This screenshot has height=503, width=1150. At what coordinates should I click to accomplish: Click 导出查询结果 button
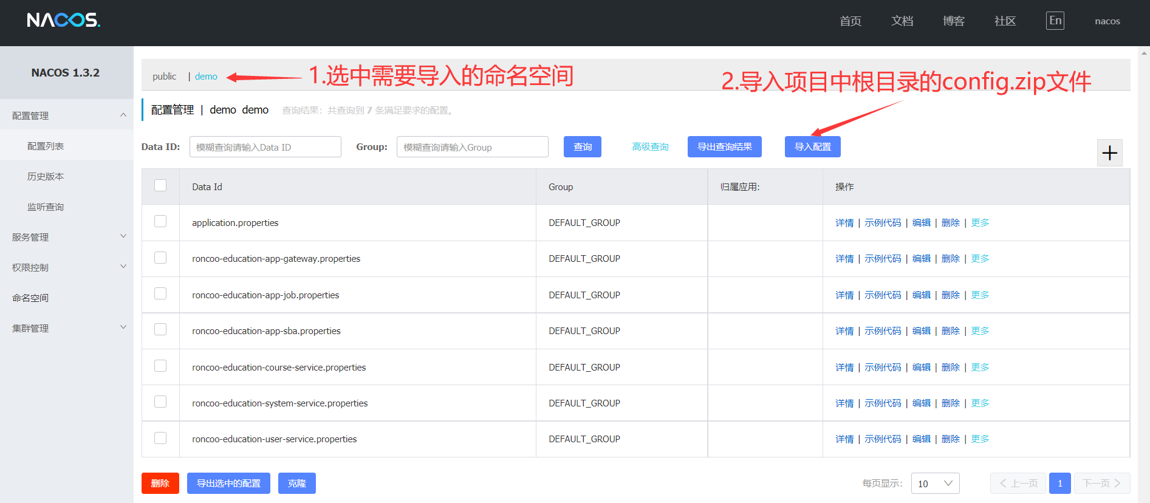[x=725, y=147]
